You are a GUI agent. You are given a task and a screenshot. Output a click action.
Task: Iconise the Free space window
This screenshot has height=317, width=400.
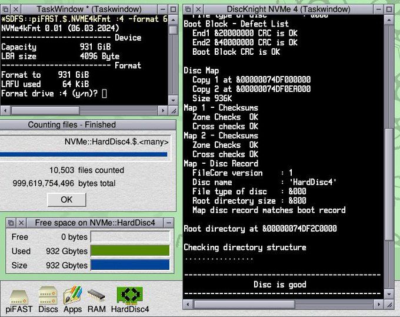169,223
